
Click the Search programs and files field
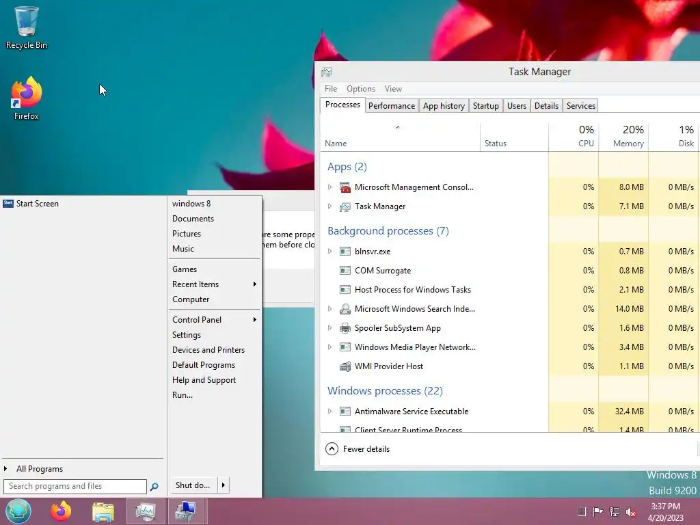(x=75, y=486)
